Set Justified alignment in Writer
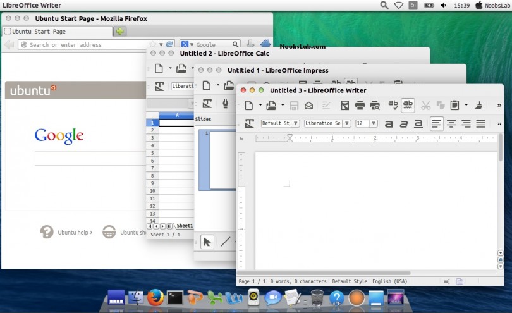This screenshot has height=313, width=512. pos(480,124)
